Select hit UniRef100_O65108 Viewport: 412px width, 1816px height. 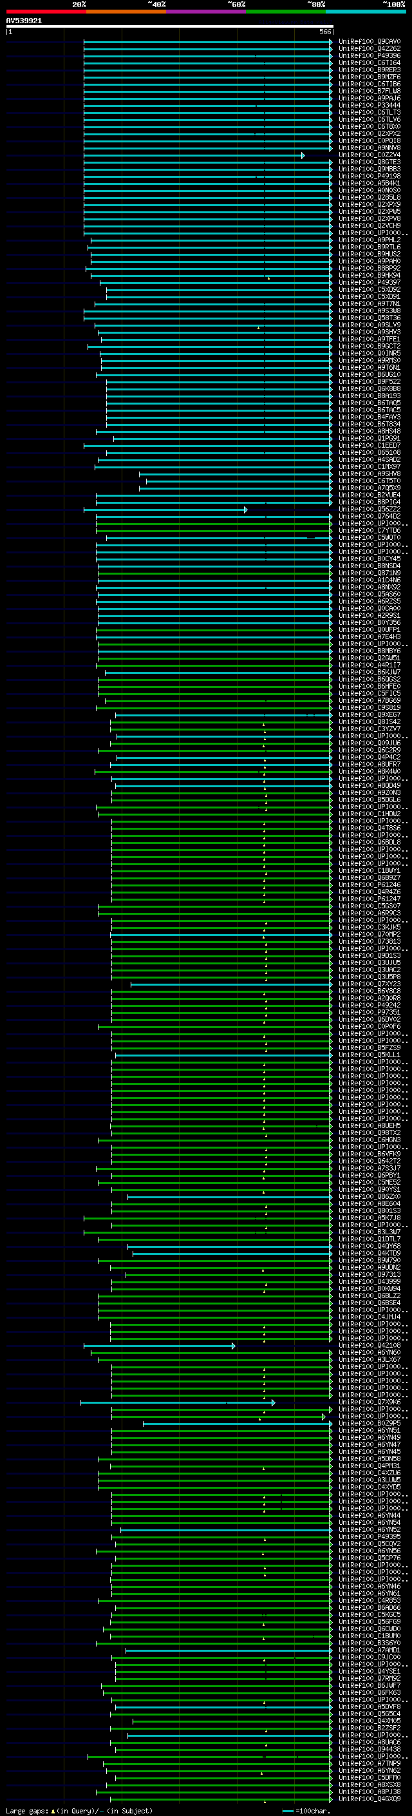(x=370, y=453)
